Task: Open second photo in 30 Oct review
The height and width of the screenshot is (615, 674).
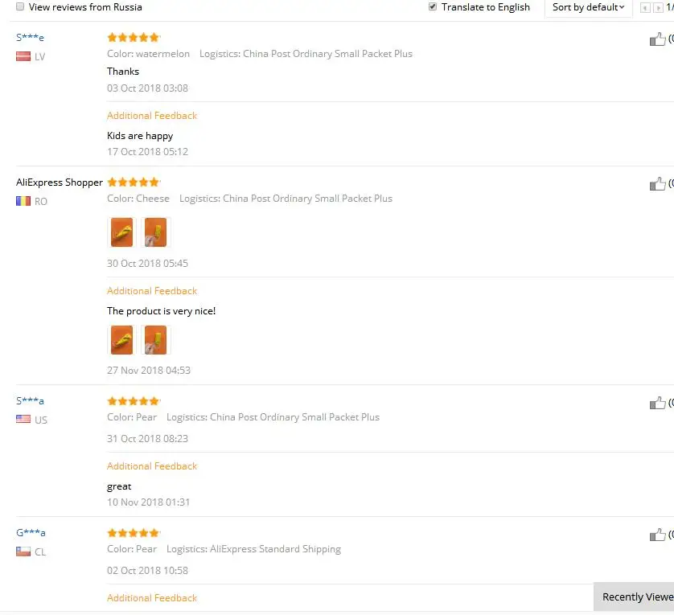Action: 155,232
